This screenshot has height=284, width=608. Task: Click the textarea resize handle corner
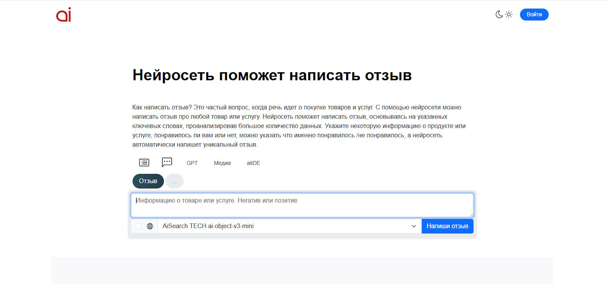[471, 215]
